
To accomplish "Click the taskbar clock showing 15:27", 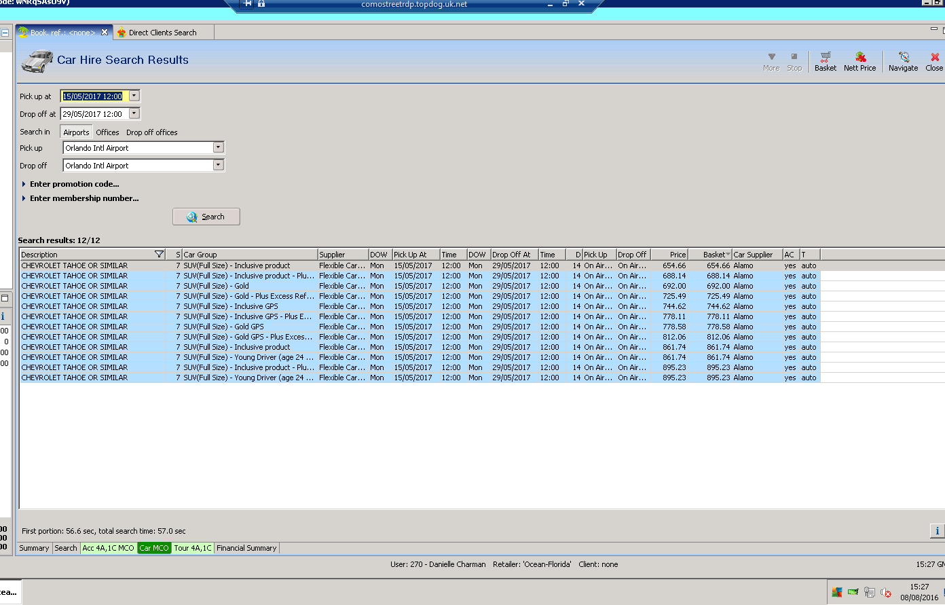I will (x=919, y=587).
